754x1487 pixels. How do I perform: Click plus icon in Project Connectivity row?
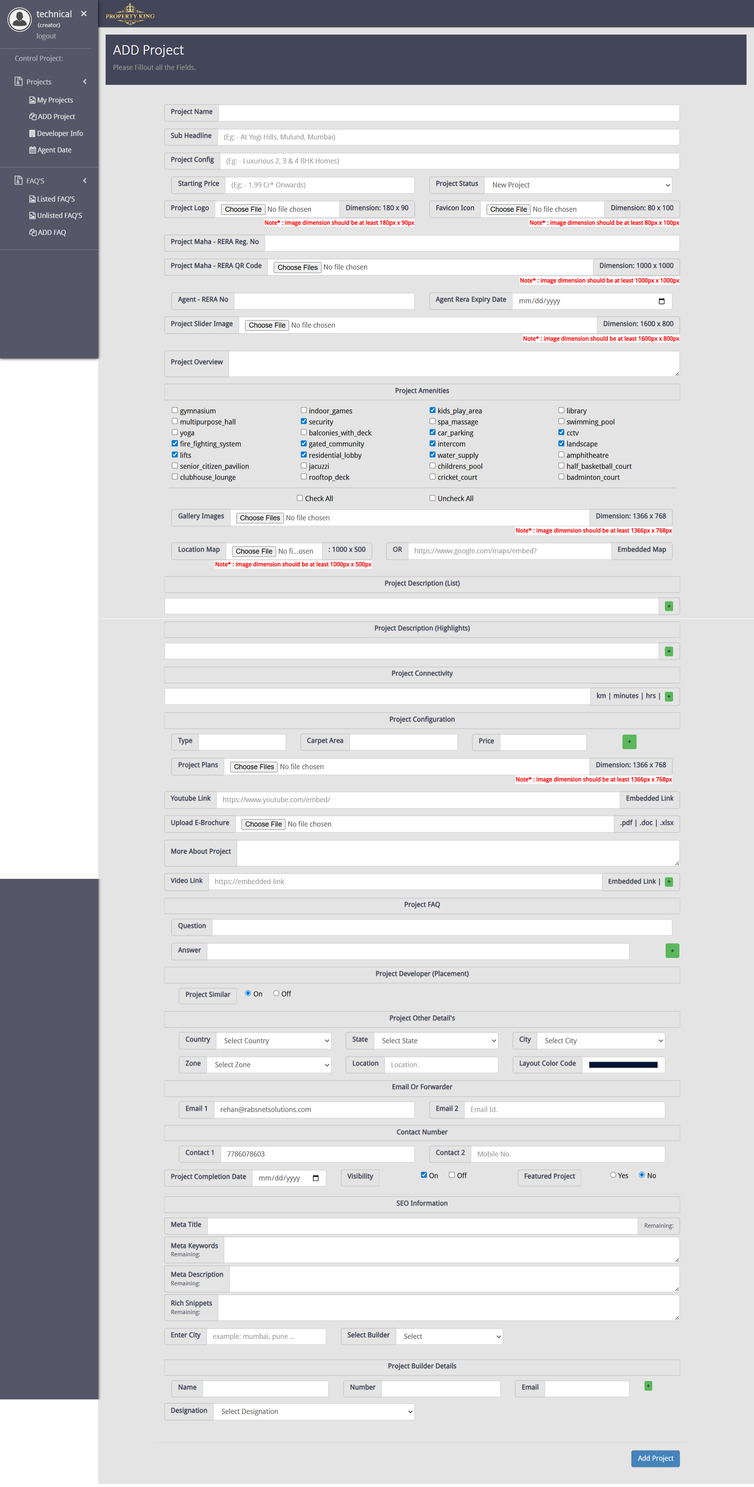[x=669, y=696]
